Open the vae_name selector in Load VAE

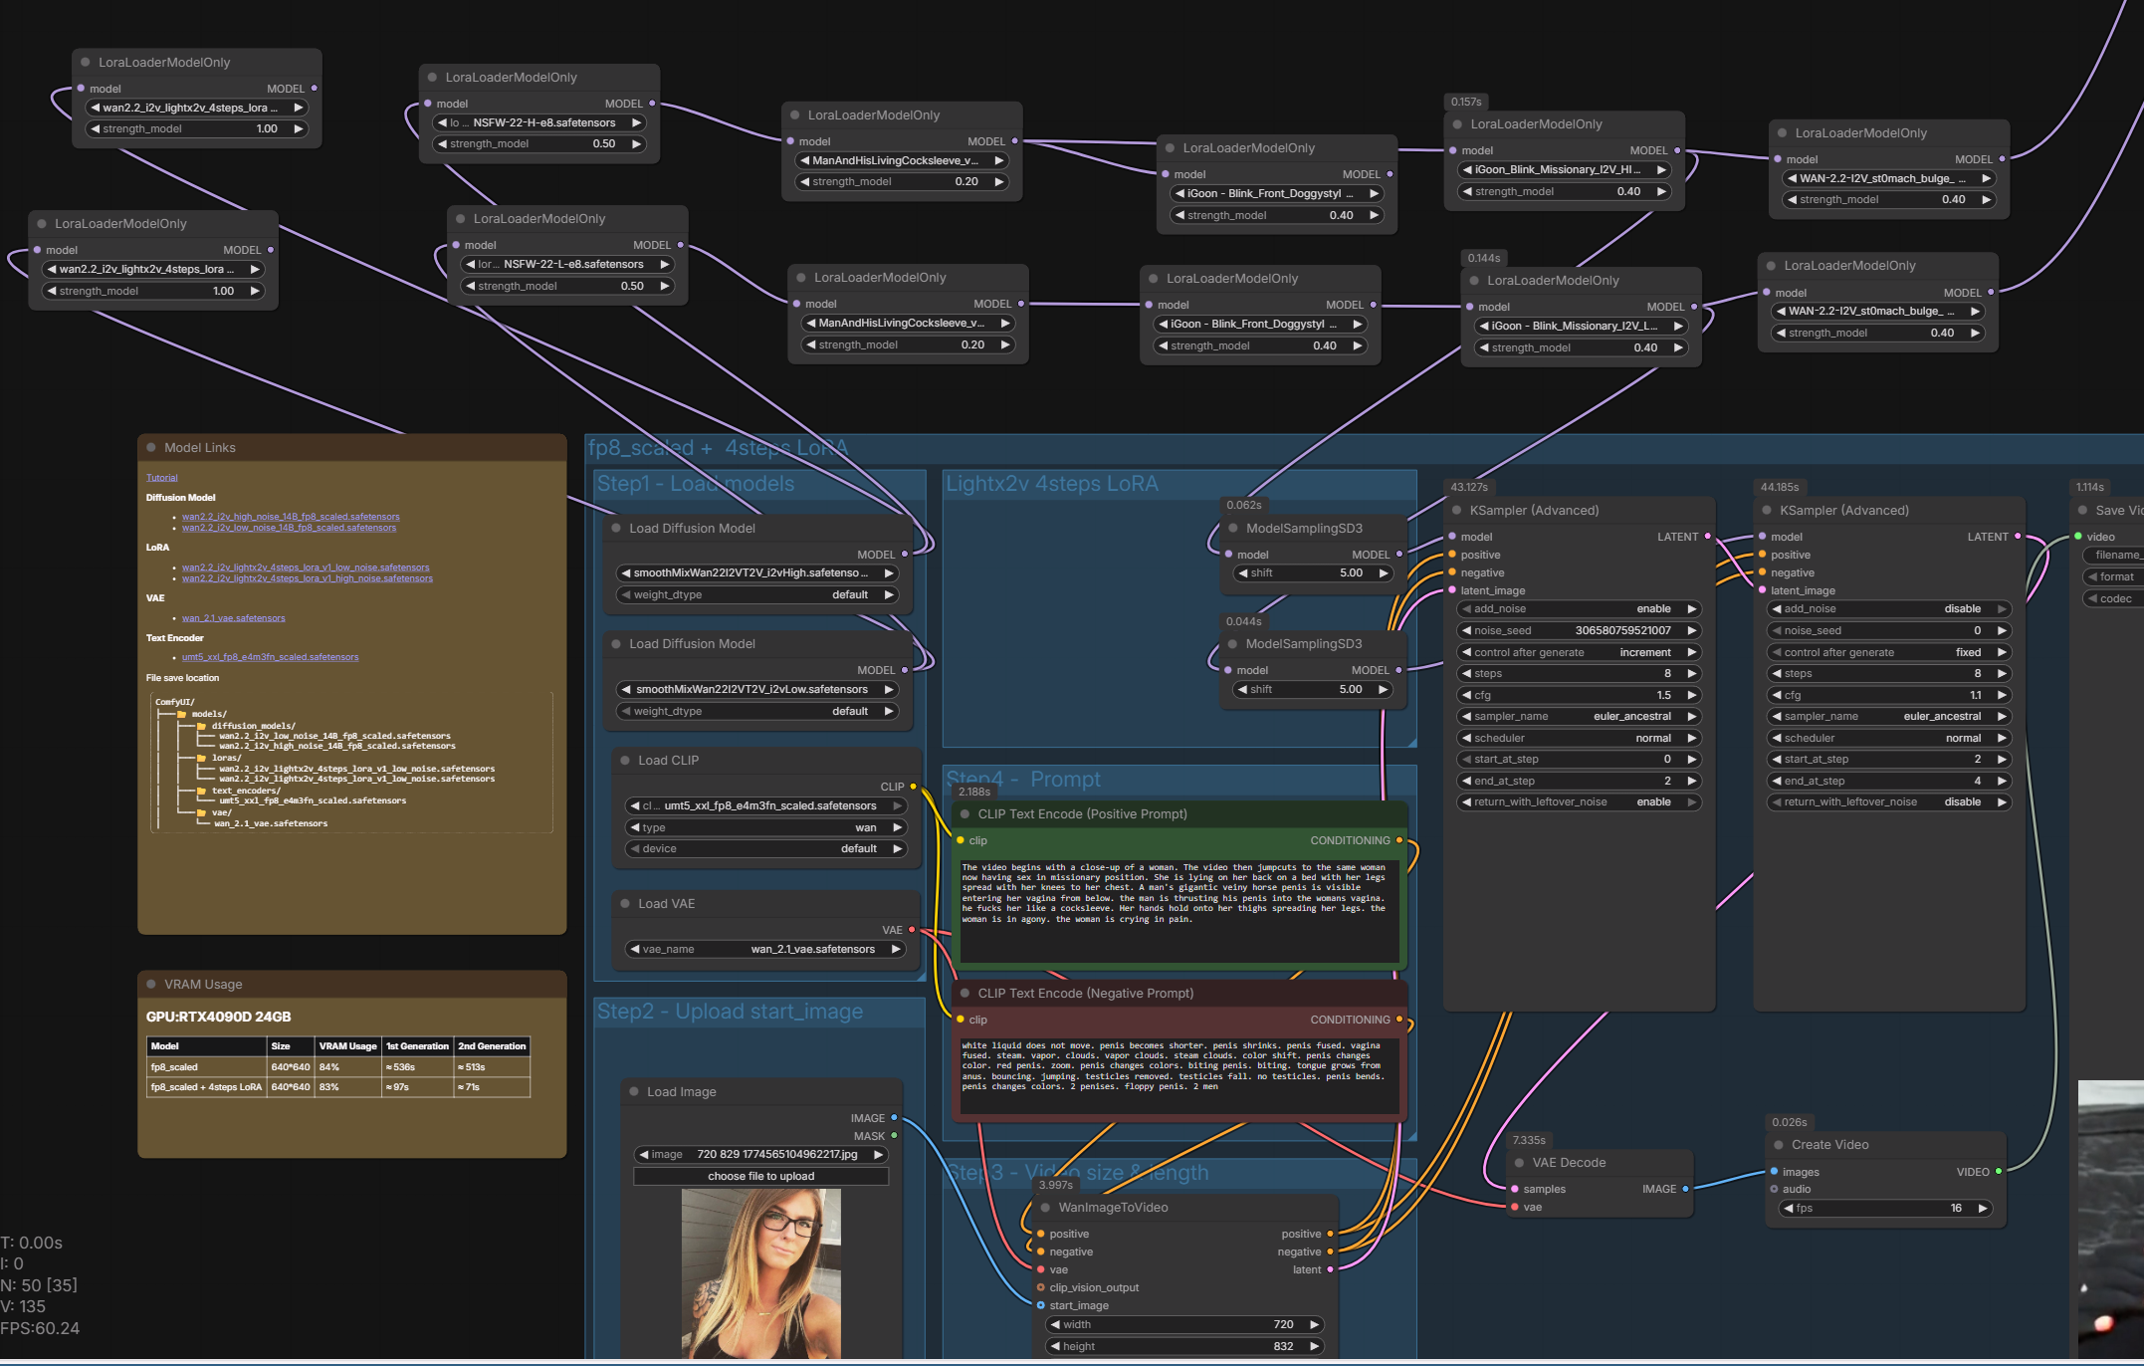pos(764,950)
